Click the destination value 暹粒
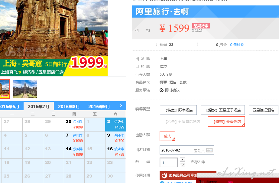The height and width of the screenshot is (183, 279). click(163, 67)
